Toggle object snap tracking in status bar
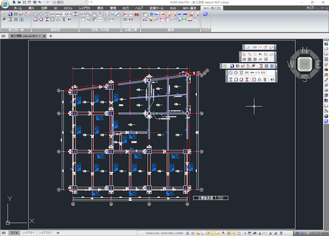 [x=218, y=233]
